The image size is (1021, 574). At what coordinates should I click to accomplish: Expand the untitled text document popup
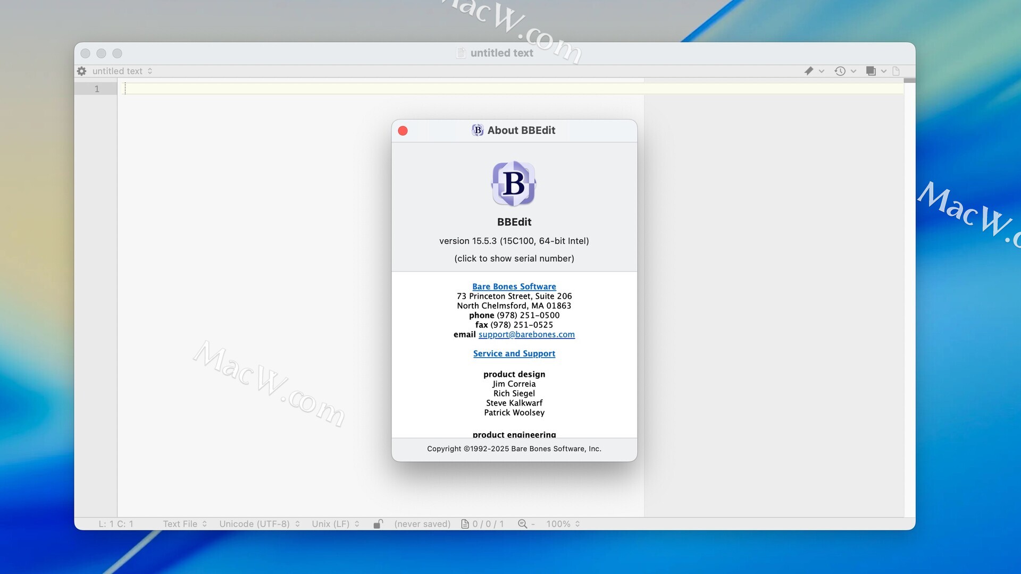click(123, 71)
